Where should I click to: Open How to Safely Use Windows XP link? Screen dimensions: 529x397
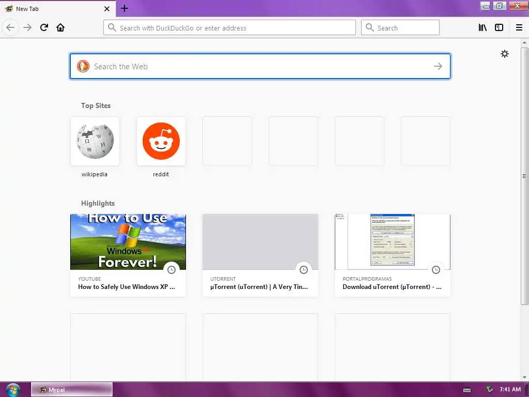(x=127, y=287)
